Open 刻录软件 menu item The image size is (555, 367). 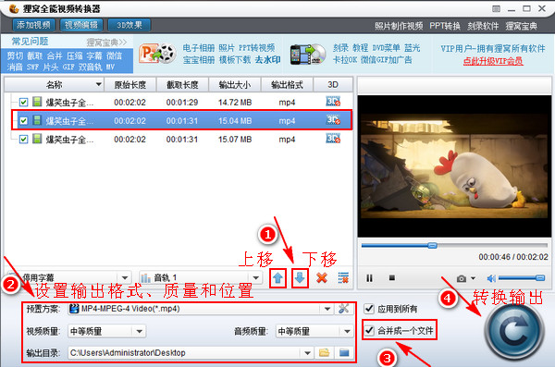(483, 26)
